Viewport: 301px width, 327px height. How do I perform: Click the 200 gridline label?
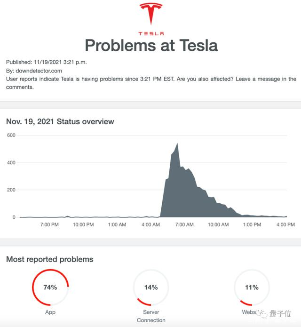pyautogui.click(x=11, y=190)
